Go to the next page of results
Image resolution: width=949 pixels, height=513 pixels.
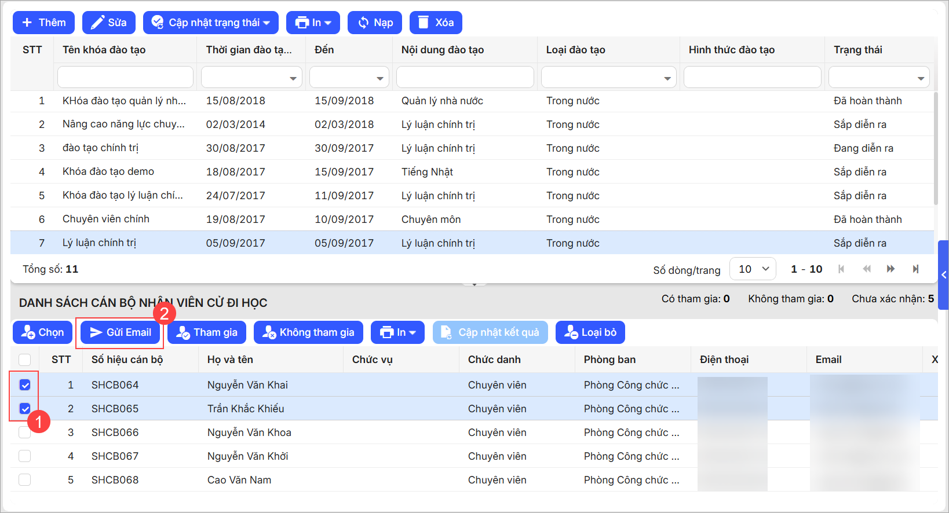coord(890,269)
